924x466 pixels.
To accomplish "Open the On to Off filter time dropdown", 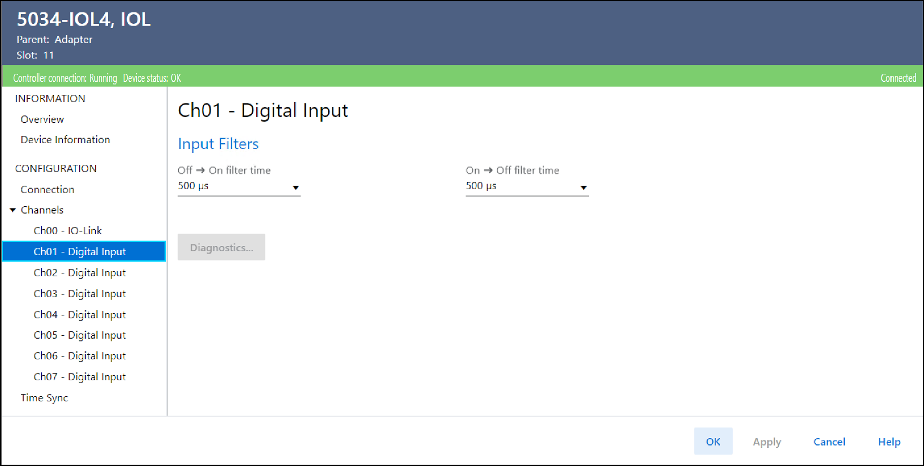I will 527,186.
